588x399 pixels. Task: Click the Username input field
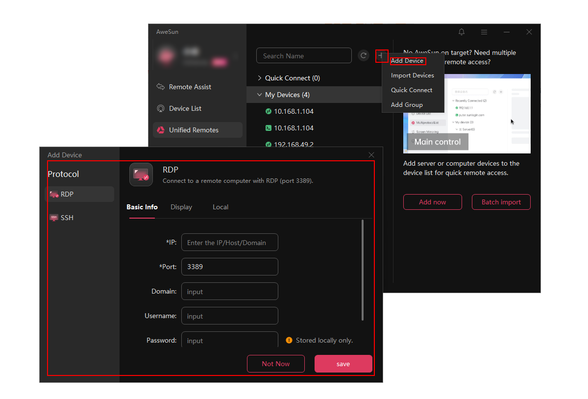(230, 316)
